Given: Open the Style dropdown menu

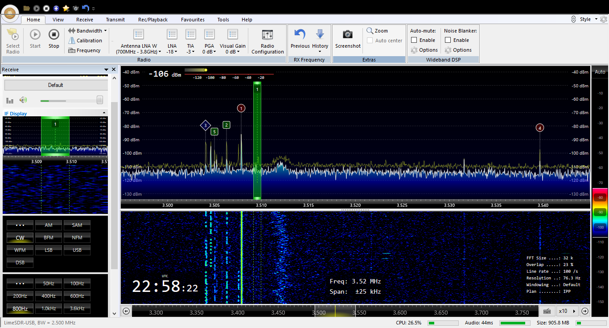Looking at the screenshot, I should pyautogui.click(x=585, y=19).
